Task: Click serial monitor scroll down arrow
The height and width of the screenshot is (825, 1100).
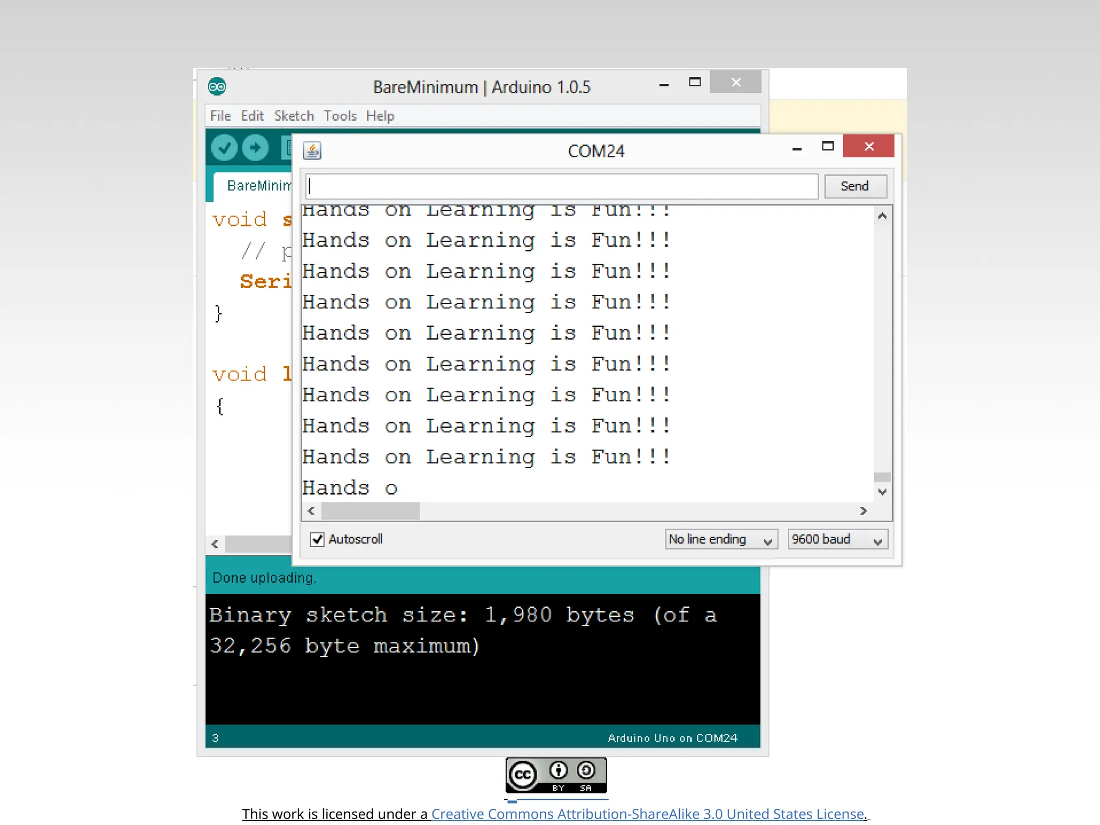Action: (x=882, y=491)
